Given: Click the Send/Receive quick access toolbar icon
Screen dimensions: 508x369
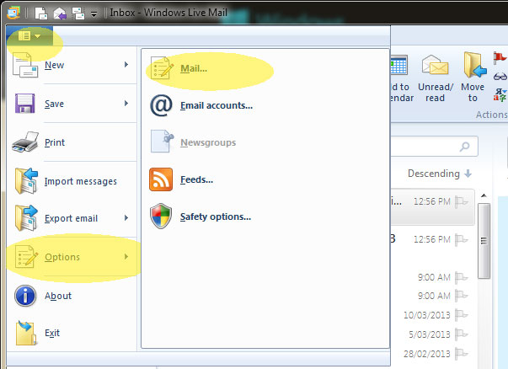Looking at the screenshot, I should tap(78, 13).
